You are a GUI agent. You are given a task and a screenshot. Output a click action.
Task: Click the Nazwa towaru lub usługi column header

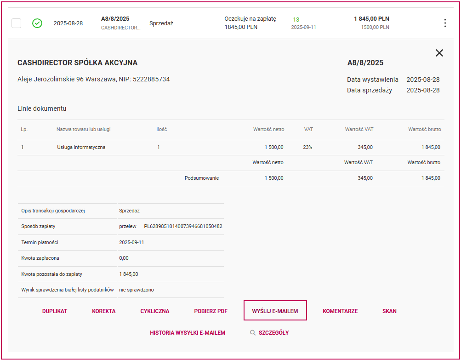(84, 129)
